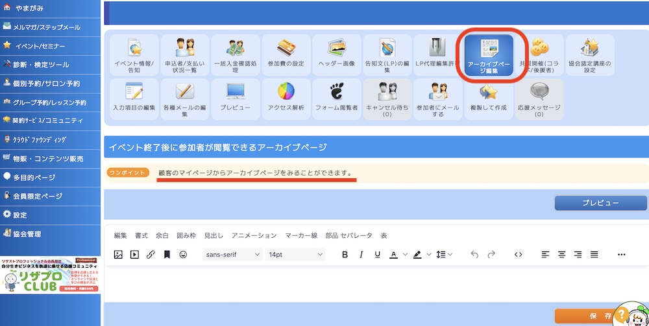Select イベント/セミナー in the sidebar

click(x=49, y=46)
